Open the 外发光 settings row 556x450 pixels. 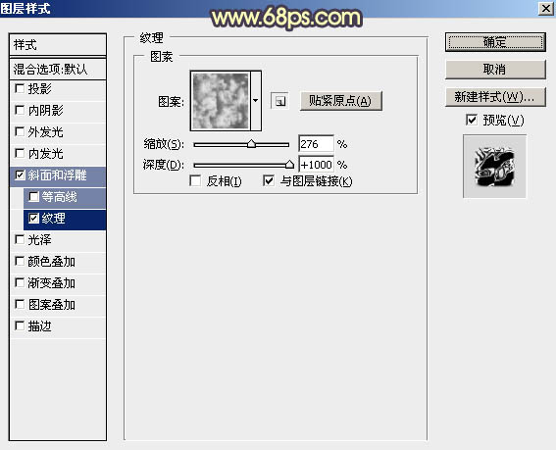point(58,132)
